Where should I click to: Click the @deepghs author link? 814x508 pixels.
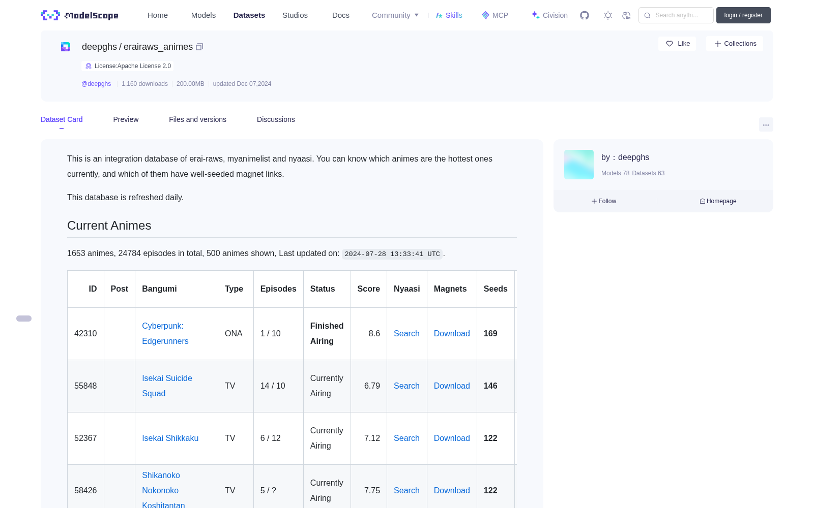click(96, 84)
